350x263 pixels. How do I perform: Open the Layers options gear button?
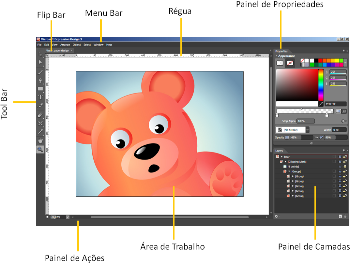coord(277,216)
